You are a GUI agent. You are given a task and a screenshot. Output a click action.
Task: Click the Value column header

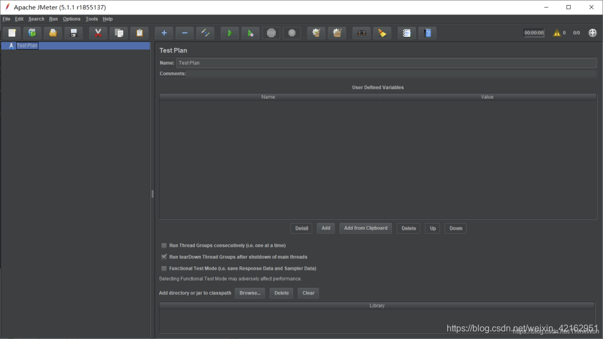pos(487,97)
